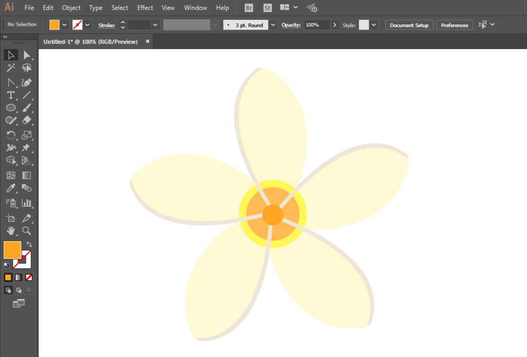The image size is (527, 357).
Task: Open the Object menu
Action: point(71,8)
